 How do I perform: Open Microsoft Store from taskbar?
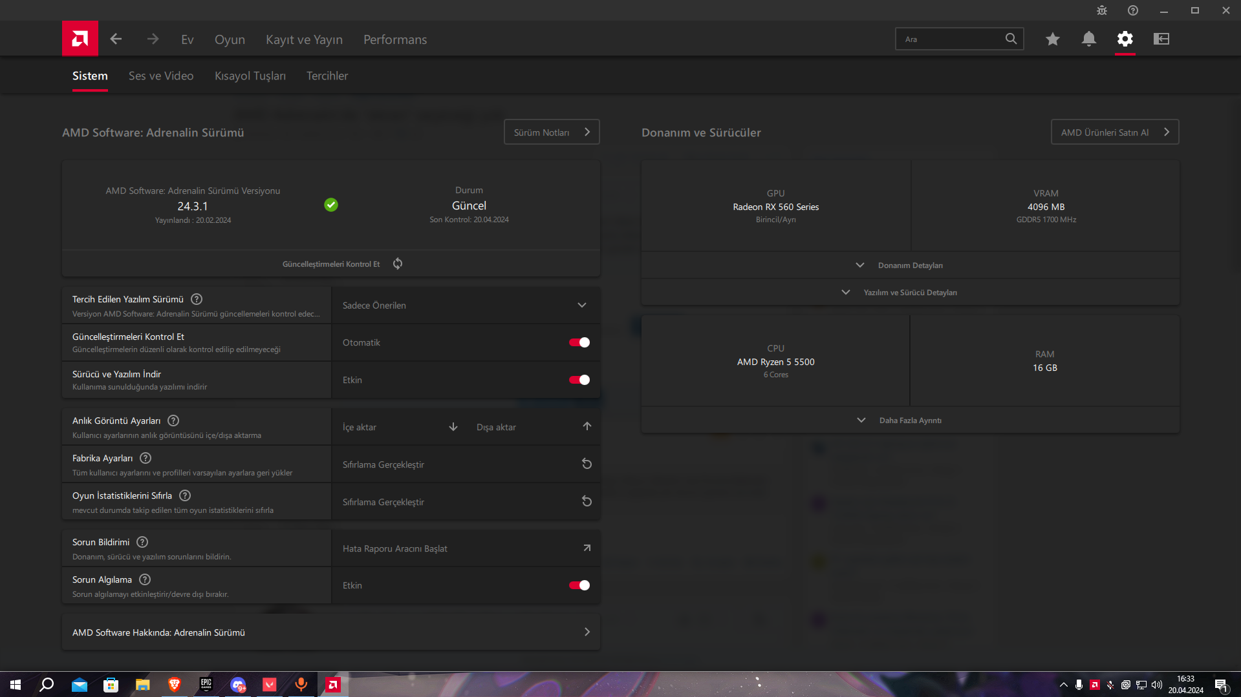point(111,685)
